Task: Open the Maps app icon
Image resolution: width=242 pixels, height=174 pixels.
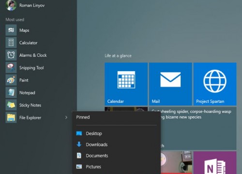Action: [11, 30]
